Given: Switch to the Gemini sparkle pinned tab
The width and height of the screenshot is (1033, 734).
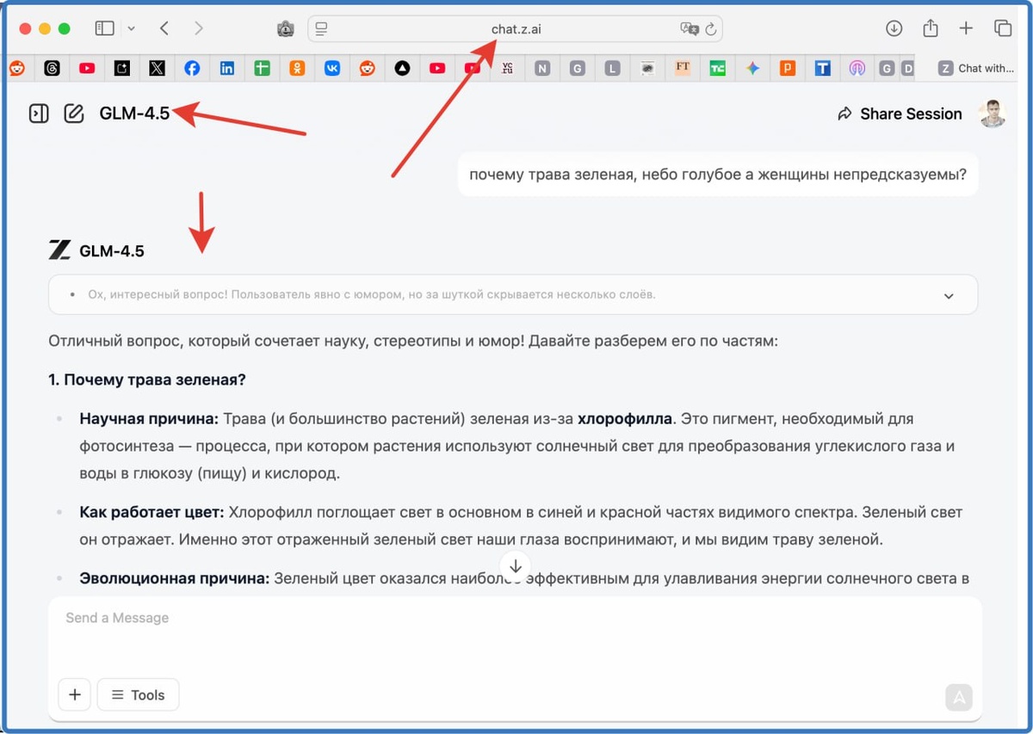Looking at the screenshot, I should (752, 68).
